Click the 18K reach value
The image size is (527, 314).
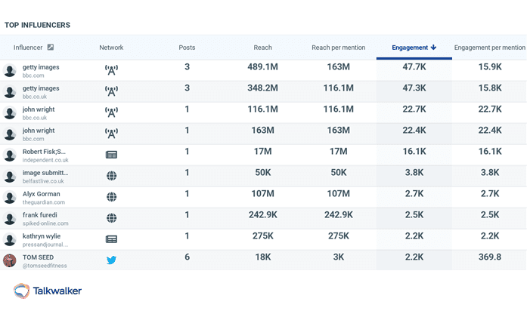[x=263, y=257]
